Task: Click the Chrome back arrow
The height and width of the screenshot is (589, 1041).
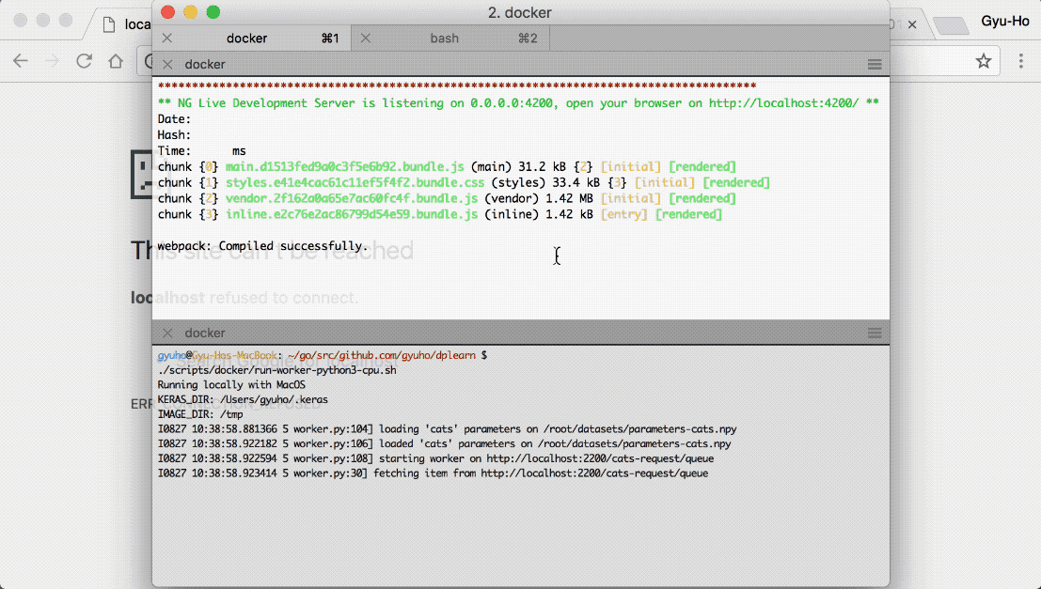Action: 21,61
